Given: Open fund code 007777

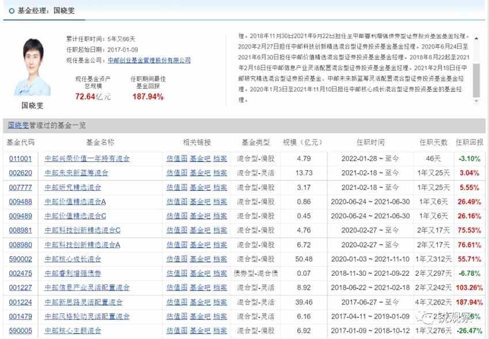Looking at the screenshot, I should (x=20, y=187).
